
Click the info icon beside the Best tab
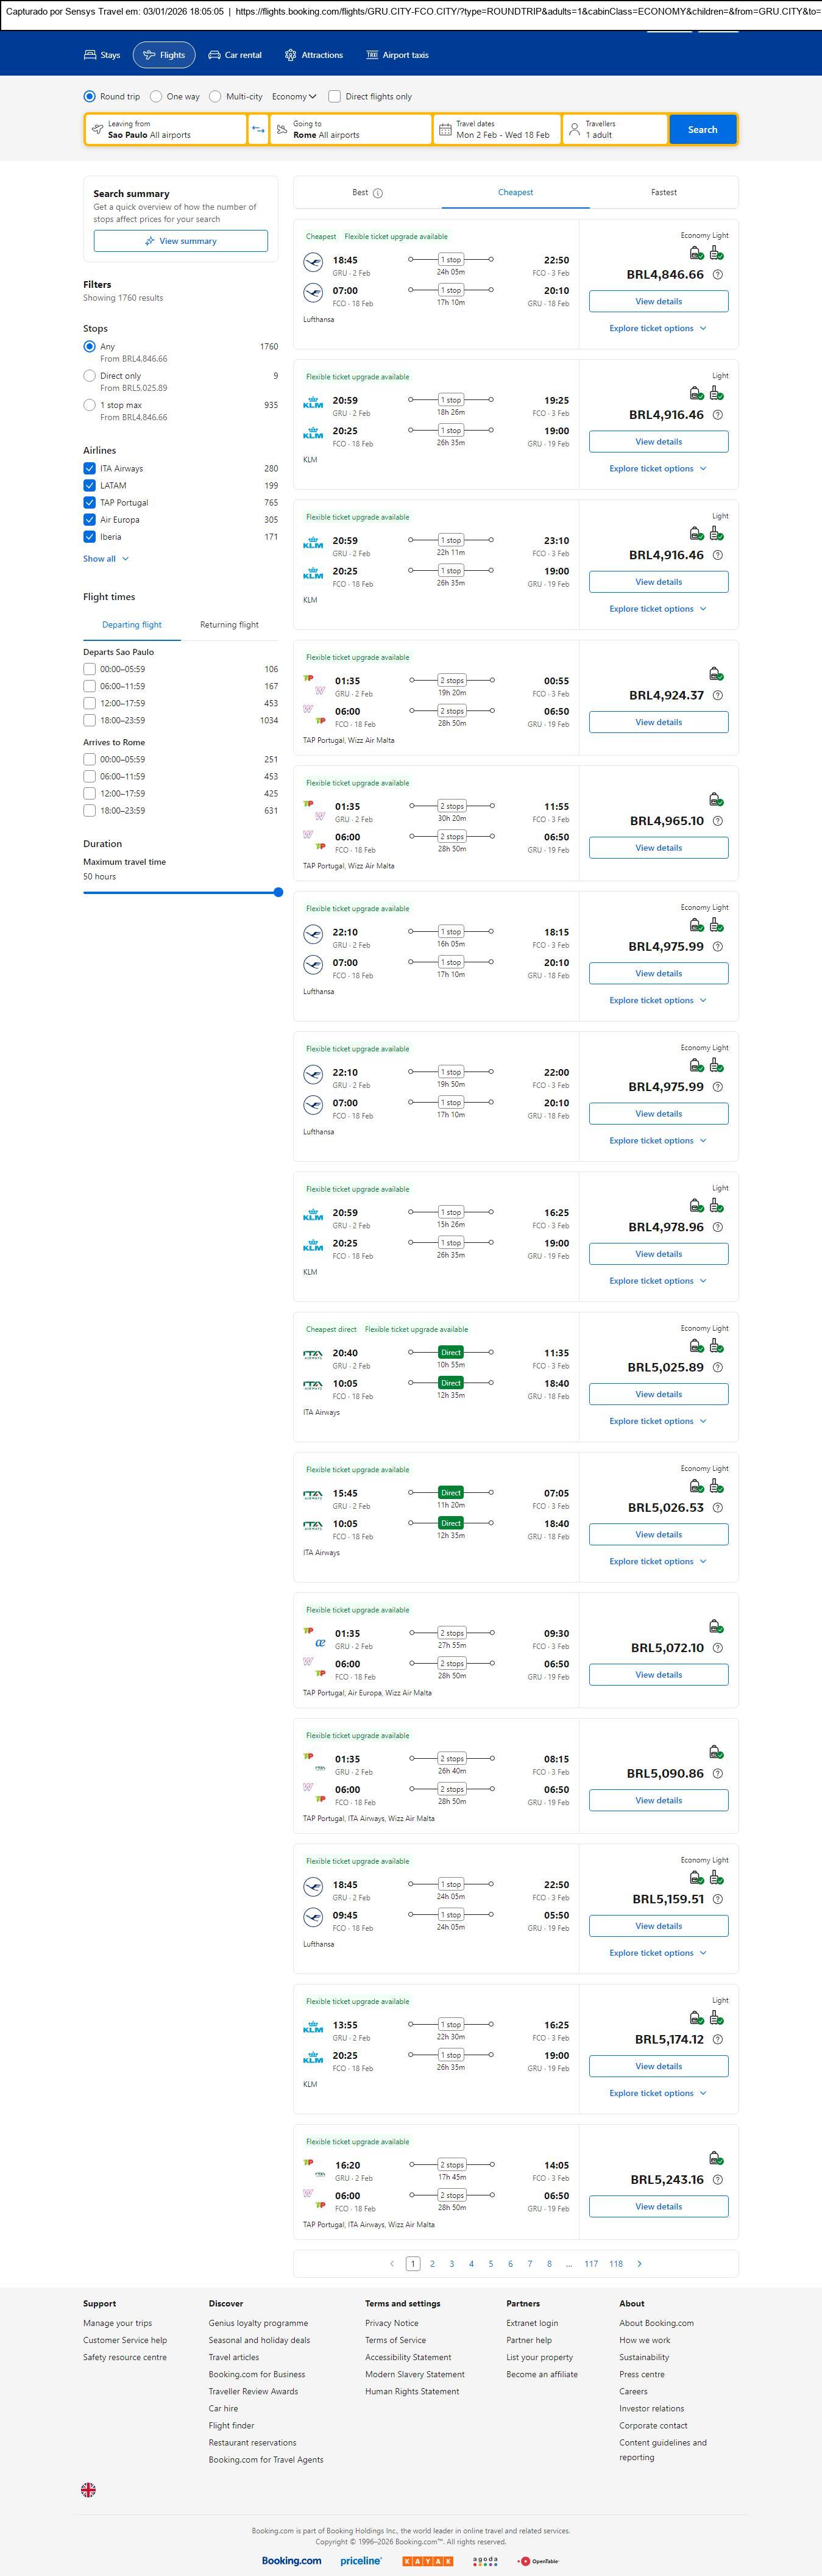click(378, 193)
